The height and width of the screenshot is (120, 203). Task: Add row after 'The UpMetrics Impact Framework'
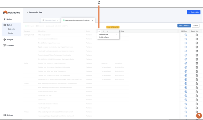(186, 43)
